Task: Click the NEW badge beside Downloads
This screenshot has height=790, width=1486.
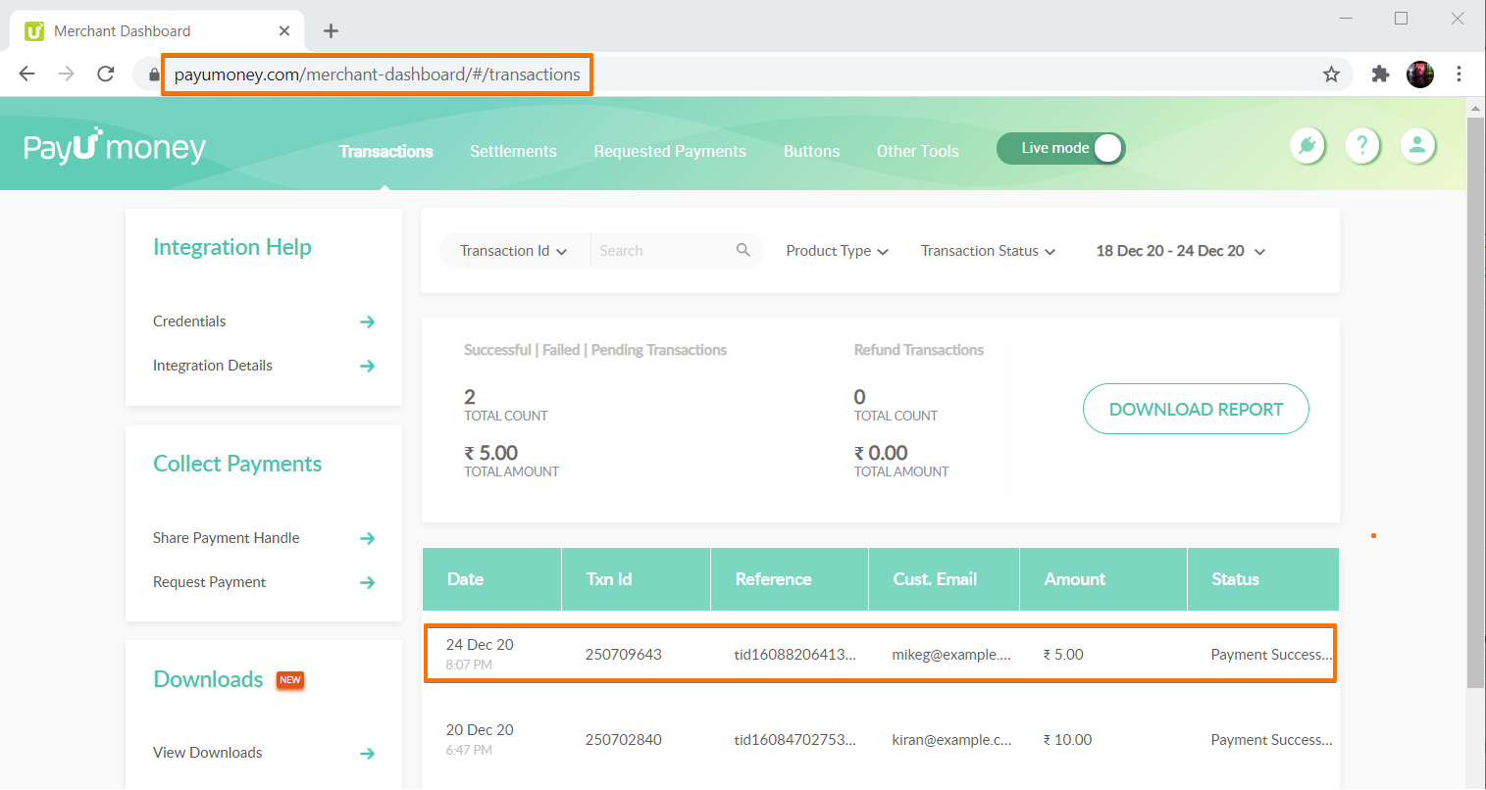Action: (x=290, y=680)
